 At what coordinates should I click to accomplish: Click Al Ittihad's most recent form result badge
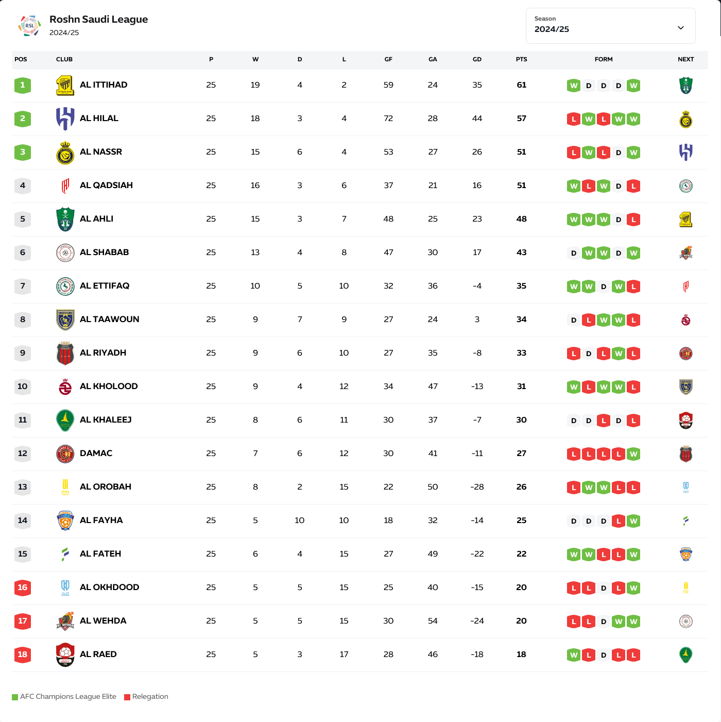pyautogui.click(x=633, y=86)
